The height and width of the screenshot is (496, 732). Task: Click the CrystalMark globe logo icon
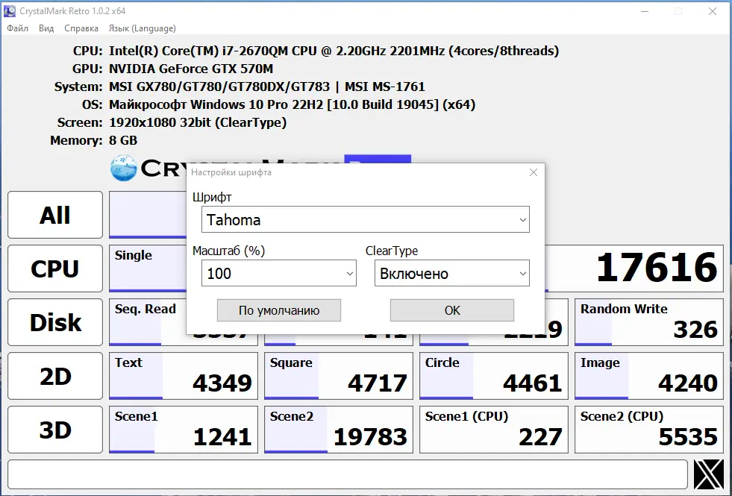click(x=124, y=168)
